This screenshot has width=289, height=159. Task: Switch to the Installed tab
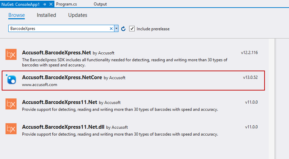point(47,15)
